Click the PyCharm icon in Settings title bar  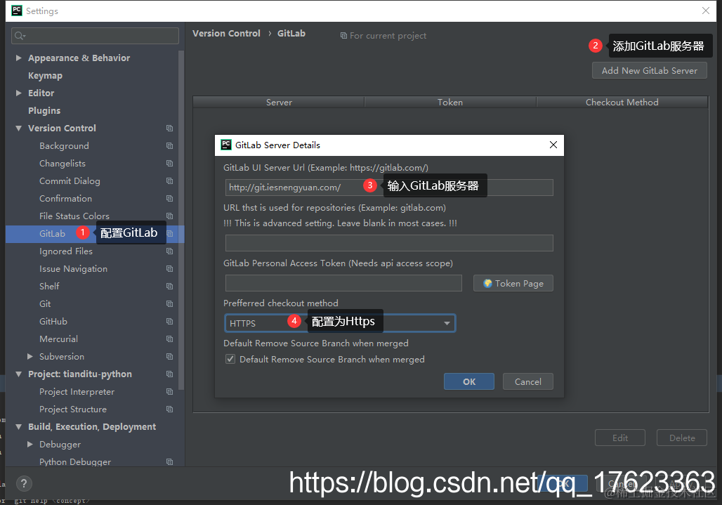[x=17, y=11]
